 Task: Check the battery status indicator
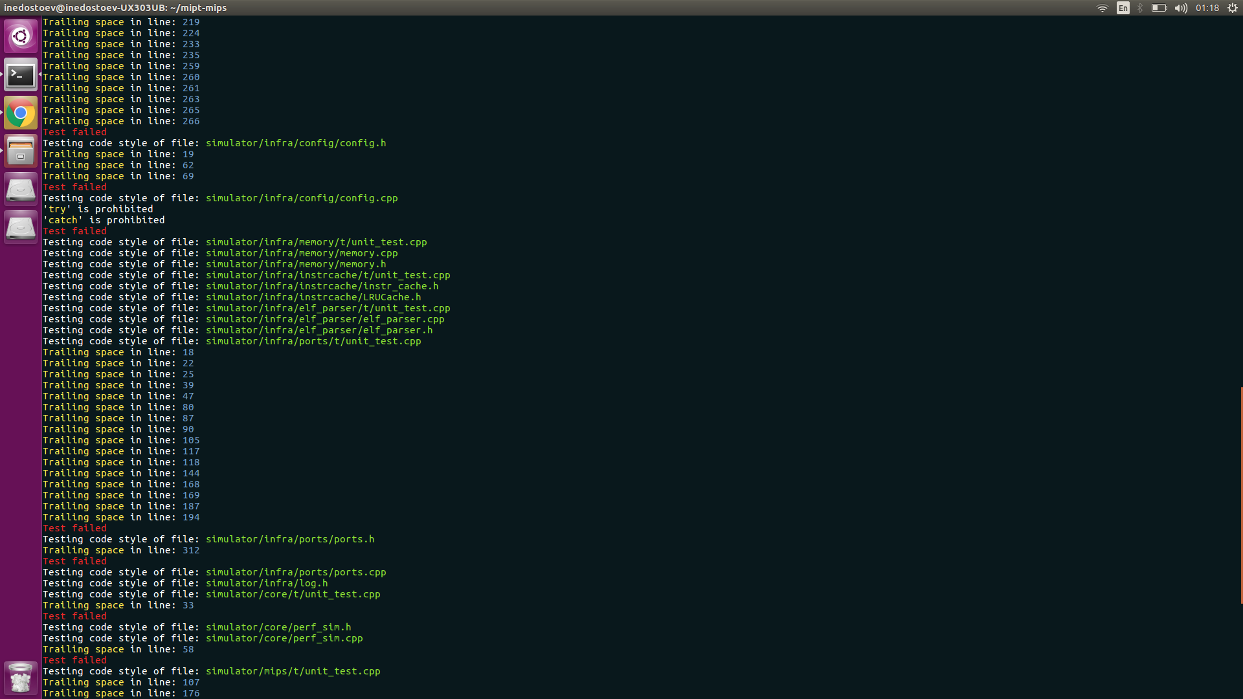1158,8
